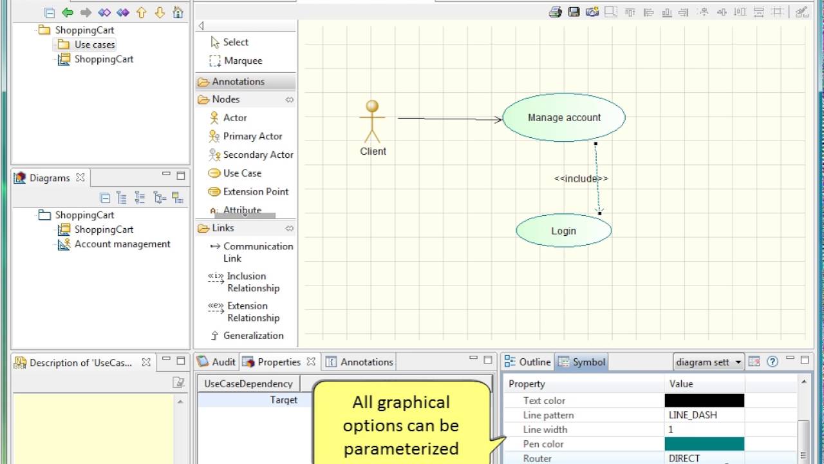824x464 pixels.
Task: Click the <<include>> relationship label
Action: pyautogui.click(x=581, y=179)
